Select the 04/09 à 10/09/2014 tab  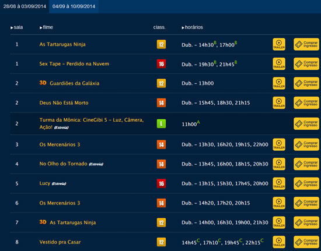pyautogui.click(x=74, y=6)
